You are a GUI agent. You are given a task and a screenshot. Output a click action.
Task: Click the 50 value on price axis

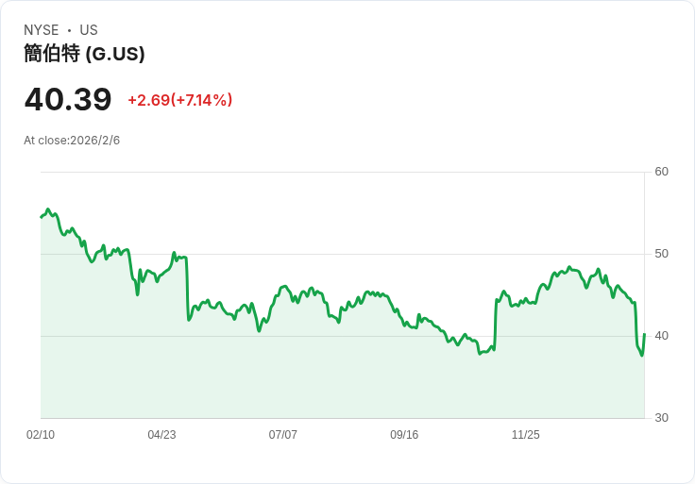(661, 254)
